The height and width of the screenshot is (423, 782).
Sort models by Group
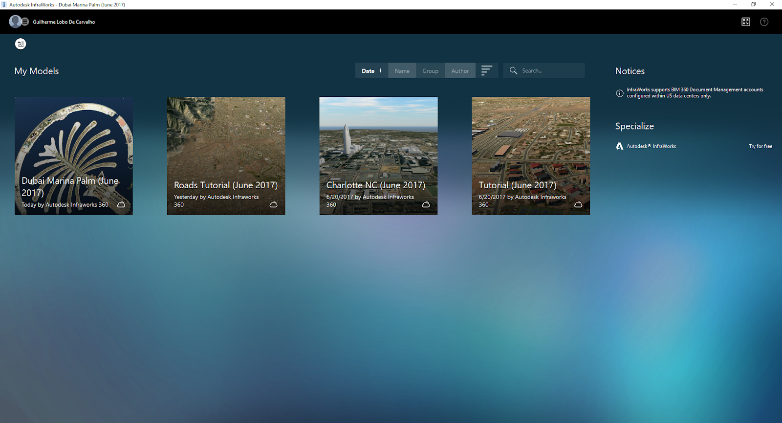pos(431,70)
